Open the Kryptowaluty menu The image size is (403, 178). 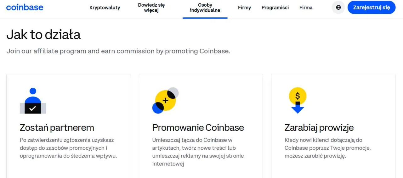pyautogui.click(x=105, y=8)
